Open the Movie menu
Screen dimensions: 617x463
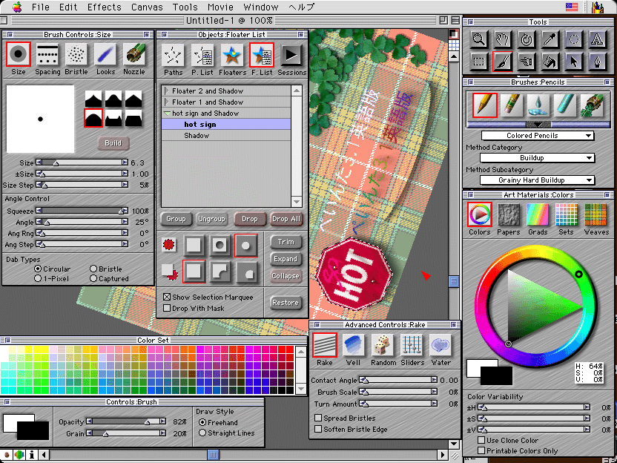(x=220, y=7)
